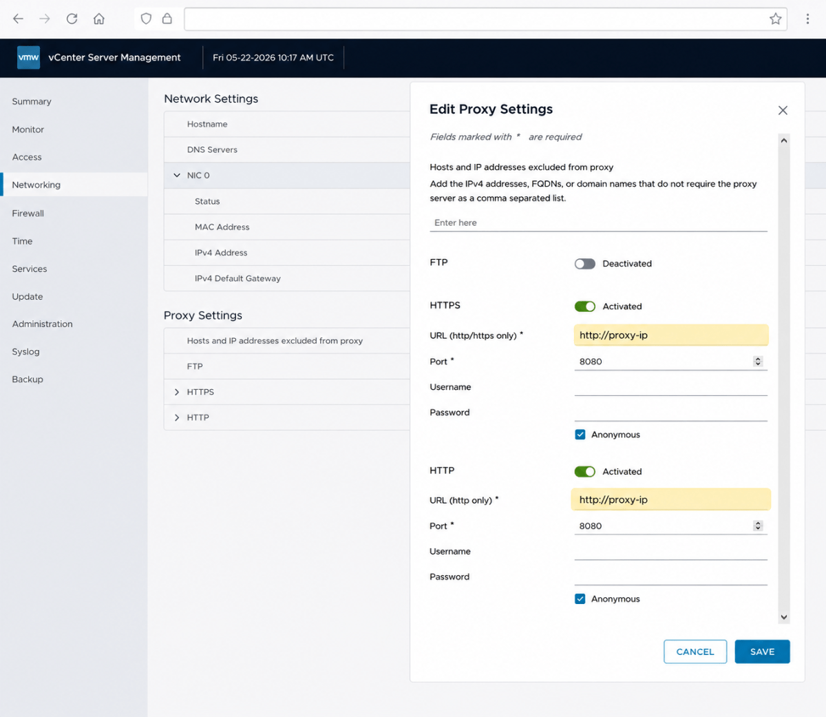
Task: Bookmark page with star icon
Action: 776,19
